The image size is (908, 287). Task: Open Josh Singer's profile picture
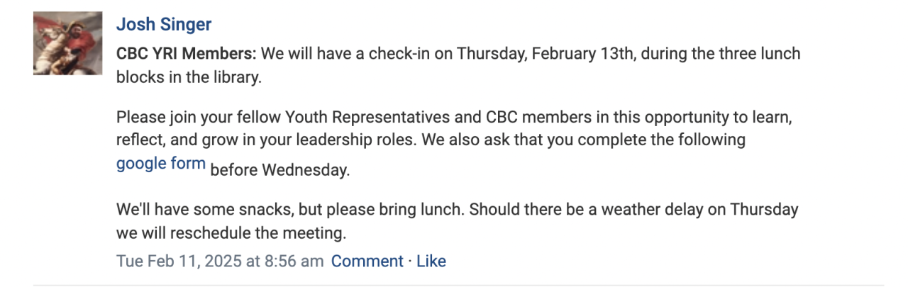coord(68,43)
